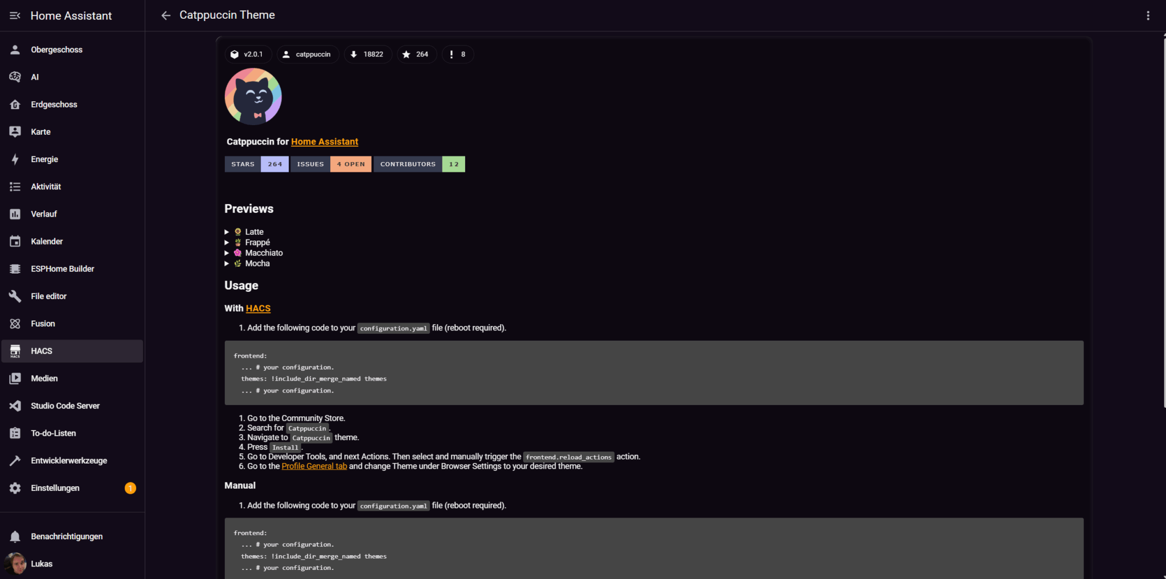Open Entwicklerwerkzeuge hammer icon

pyautogui.click(x=15, y=460)
